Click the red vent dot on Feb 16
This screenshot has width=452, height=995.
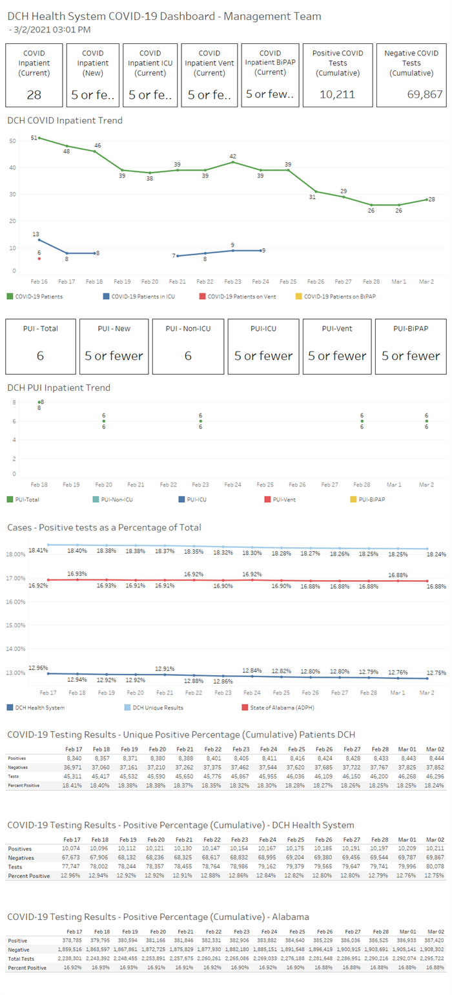[39, 258]
